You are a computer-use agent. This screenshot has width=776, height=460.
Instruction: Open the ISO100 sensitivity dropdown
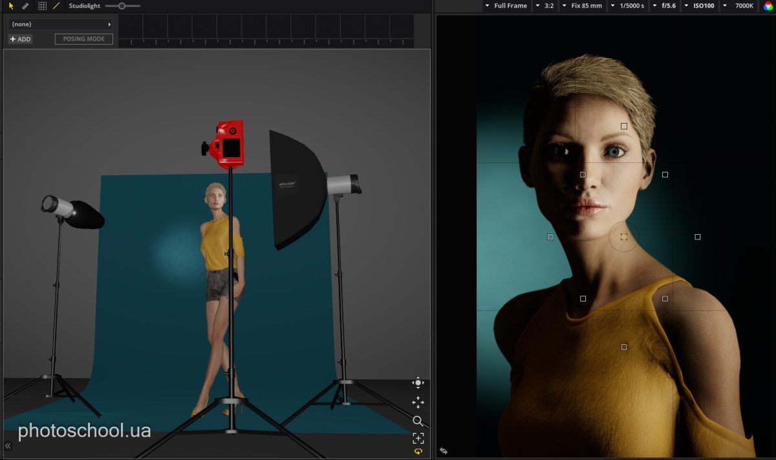699,6
